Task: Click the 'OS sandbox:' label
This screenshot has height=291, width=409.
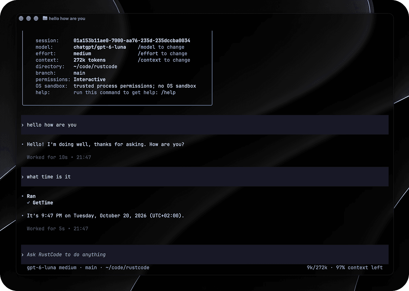Action: coord(51,86)
